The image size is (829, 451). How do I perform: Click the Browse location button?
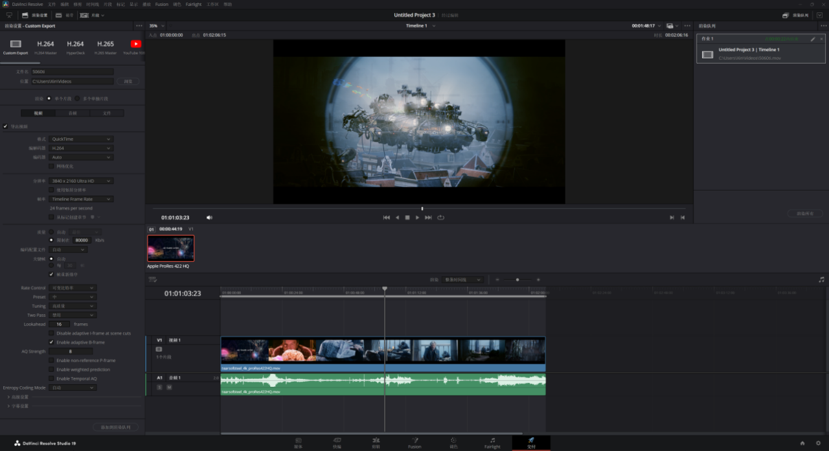[x=128, y=82]
